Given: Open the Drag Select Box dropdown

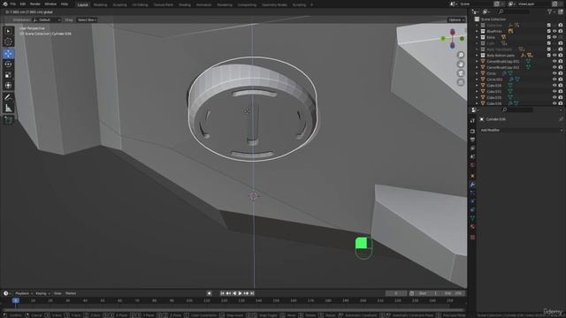Looking at the screenshot, I should [87, 19].
